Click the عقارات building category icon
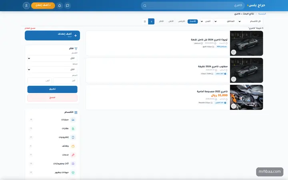Screen dimensions: 288x180 (73, 128)
